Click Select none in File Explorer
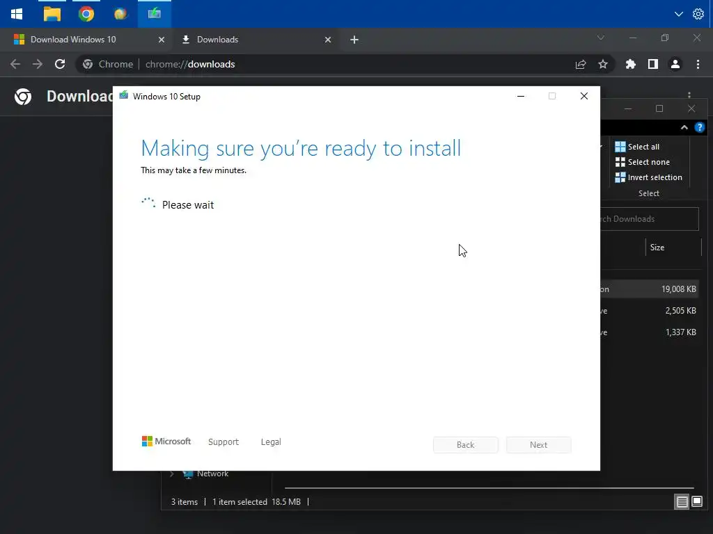This screenshot has width=713, height=534. (x=643, y=162)
